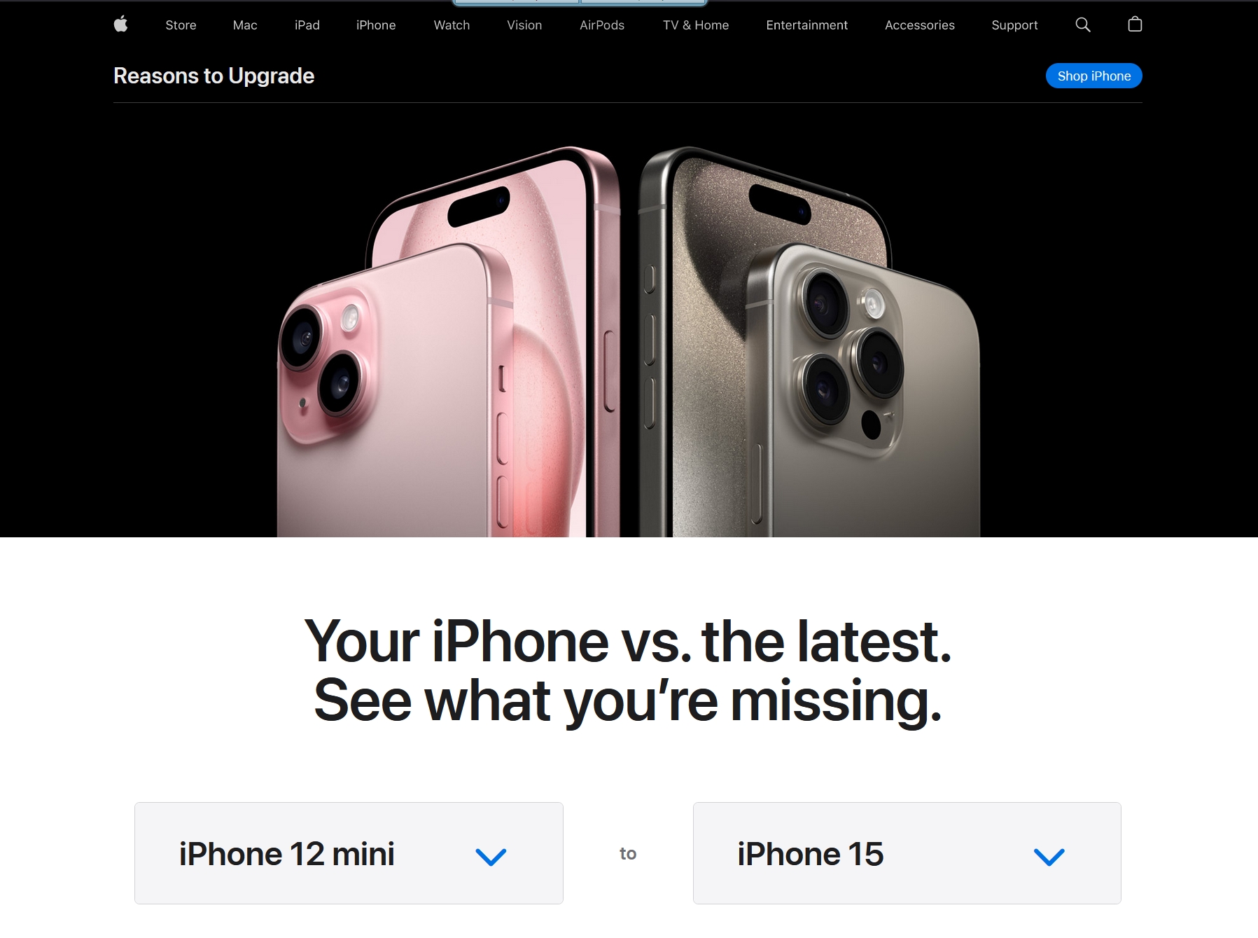Click the titanium iPhone 15 Pro image
Screen dimensions: 1258x938
click(x=809, y=342)
